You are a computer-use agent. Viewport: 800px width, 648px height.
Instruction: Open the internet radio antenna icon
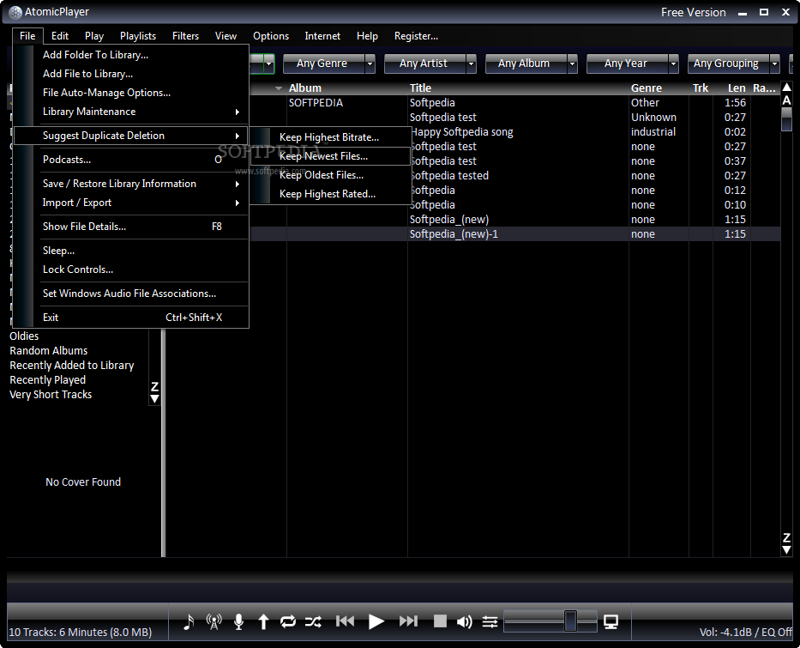(x=214, y=621)
